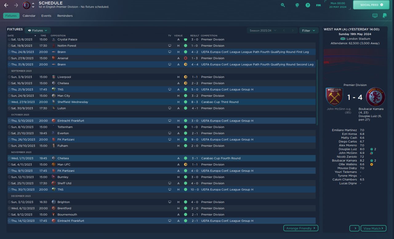Toggle the marker on Thu, 24/8/2023 row

coord(9,52)
